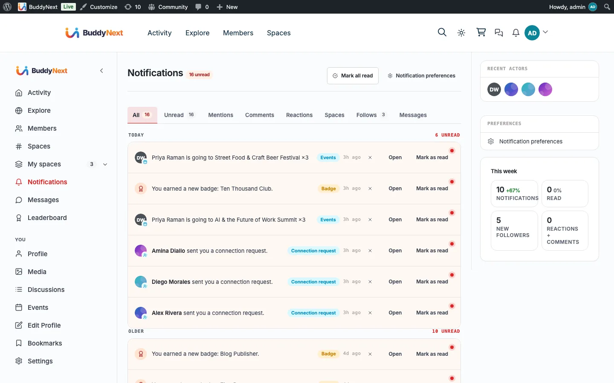The width and height of the screenshot is (614, 383).
Task: Open the Alex Rivera connection request notification
Action: 395,313
